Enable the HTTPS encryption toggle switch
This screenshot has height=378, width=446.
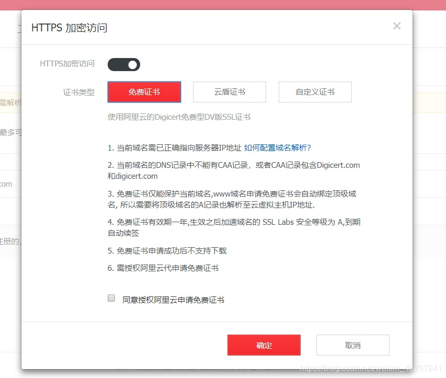coord(123,64)
